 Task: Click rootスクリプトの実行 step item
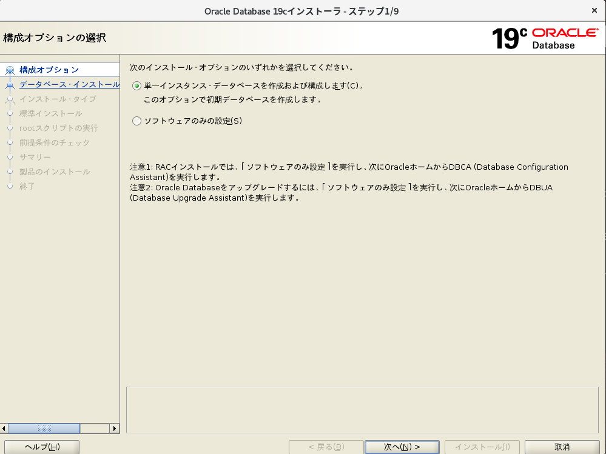click(58, 128)
